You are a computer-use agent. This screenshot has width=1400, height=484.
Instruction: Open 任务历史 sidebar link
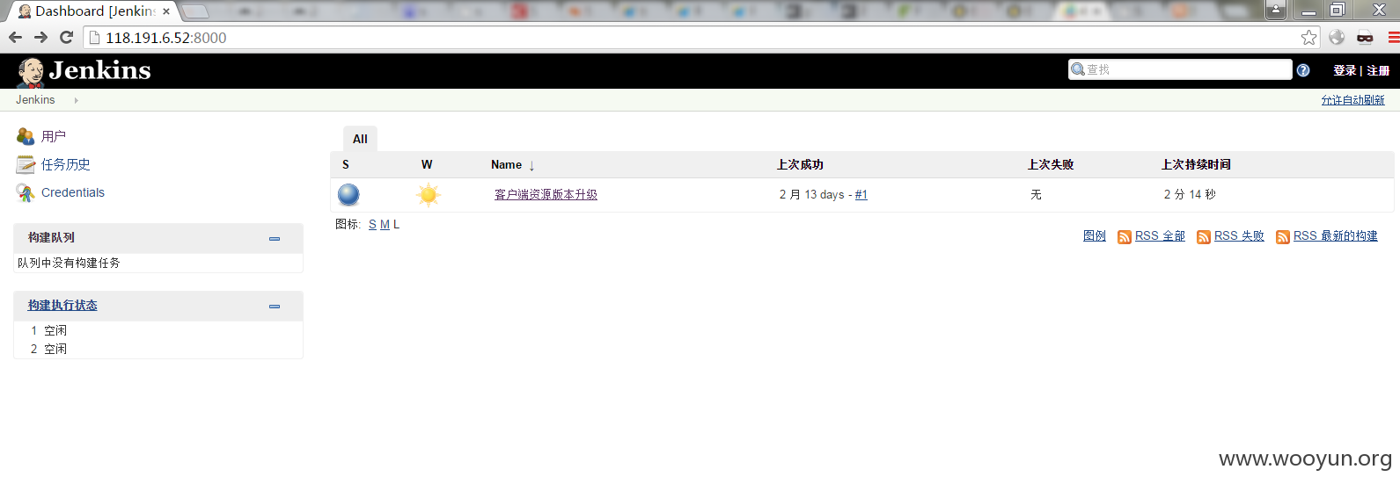(66, 164)
